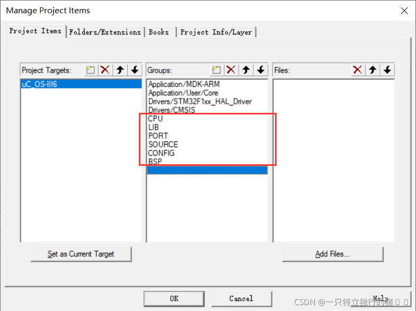
Task: Switch to the Project Items tab
Action: point(36,31)
